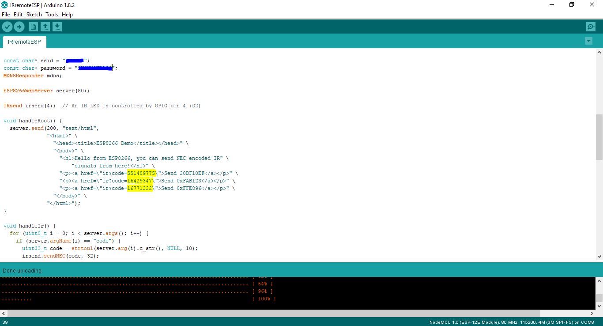Click the highlighted code 551489775 in editor
This screenshot has width=603, height=326.
[x=141, y=173]
